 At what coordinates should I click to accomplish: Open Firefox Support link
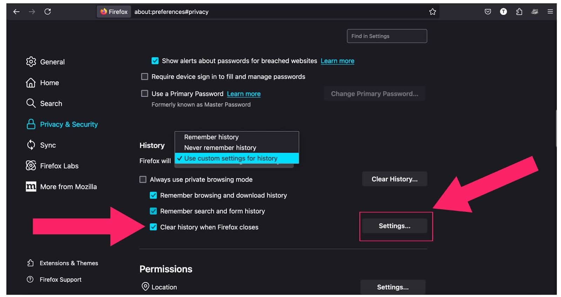click(x=60, y=279)
